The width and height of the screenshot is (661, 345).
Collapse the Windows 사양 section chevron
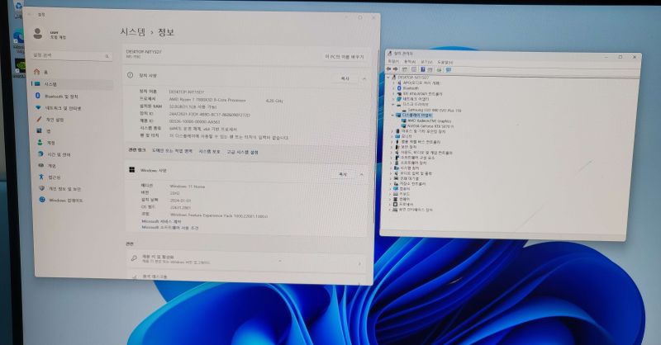[361, 174]
